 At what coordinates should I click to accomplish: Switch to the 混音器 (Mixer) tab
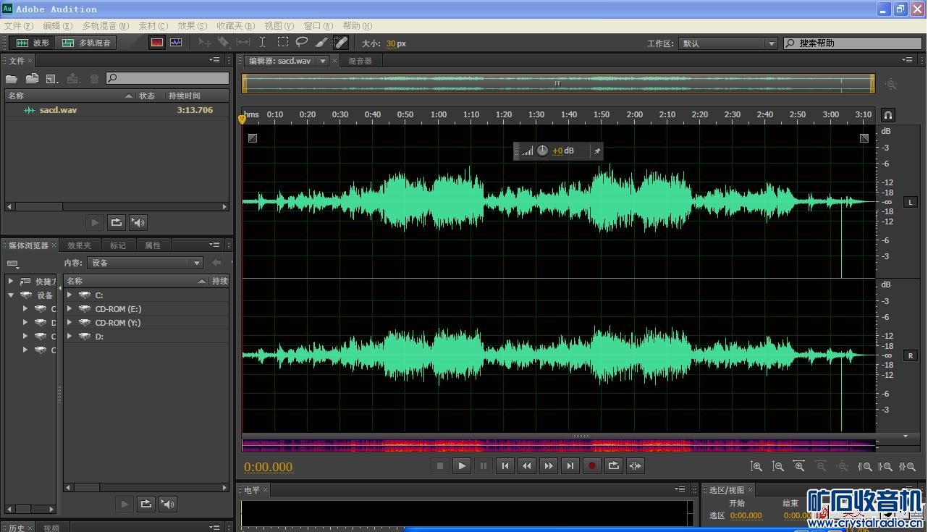(360, 61)
